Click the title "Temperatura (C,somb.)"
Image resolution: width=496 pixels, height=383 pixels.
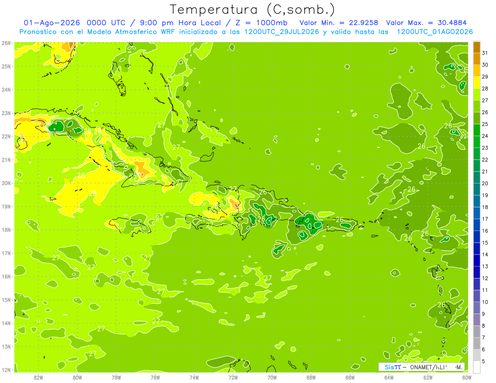tap(252, 10)
